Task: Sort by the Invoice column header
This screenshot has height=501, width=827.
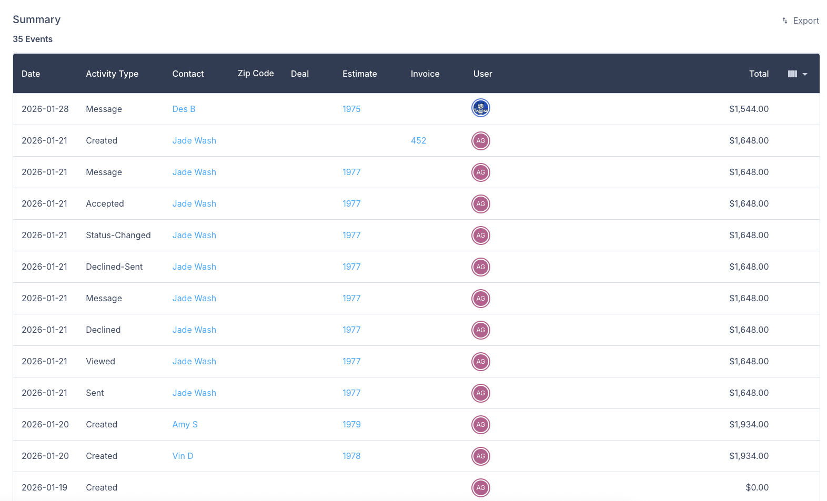Action: click(x=425, y=74)
